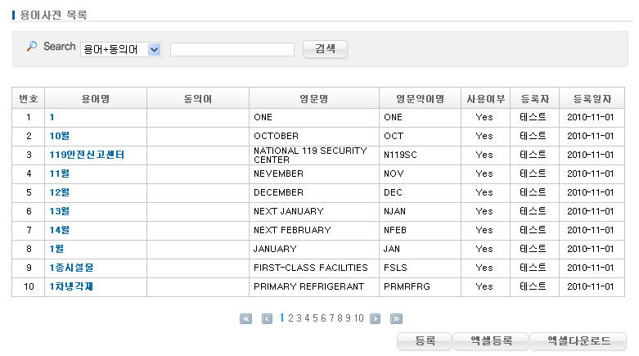Click the next page arrow icon
Screen dimensions: 639x356
(375, 319)
